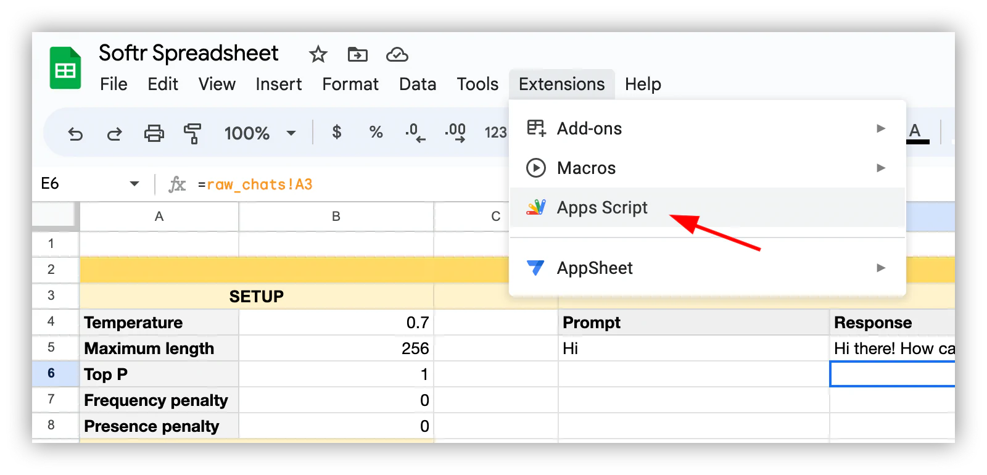Open the Google Sheets home icon
This screenshot has width=987, height=475.
[65, 68]
